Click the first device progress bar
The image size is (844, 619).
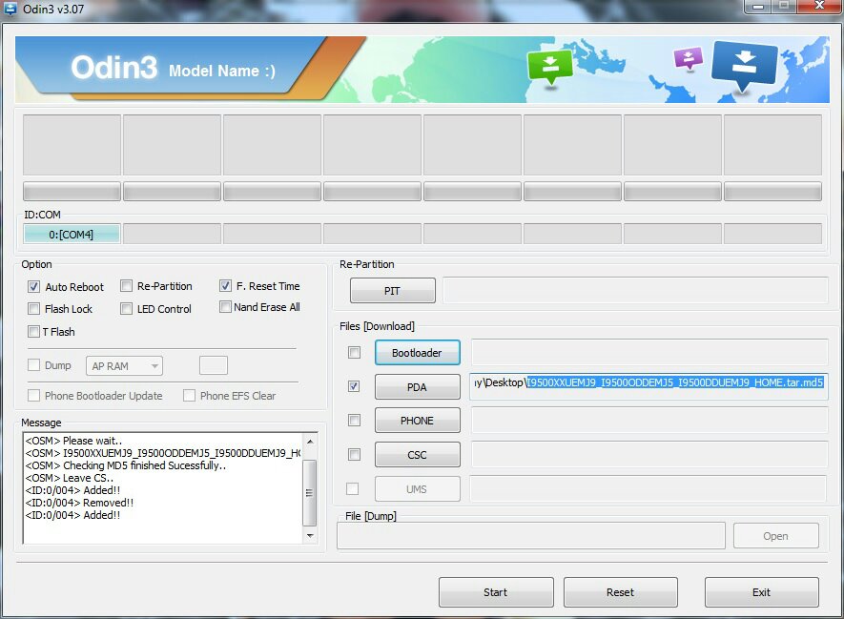point(72,191)
